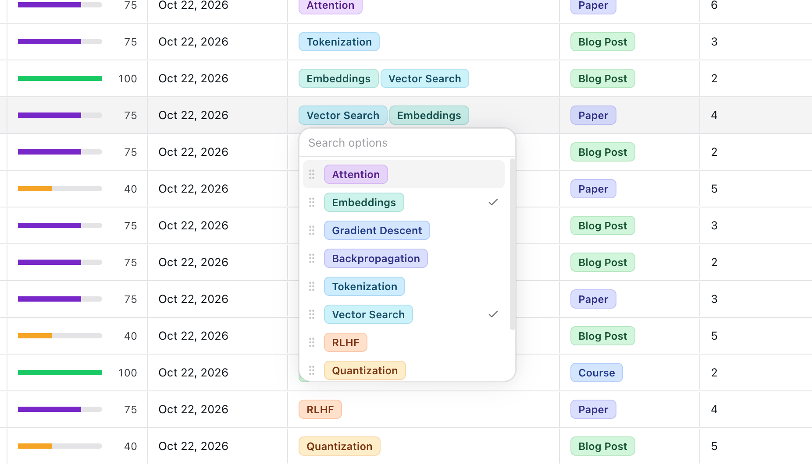Screen dimensions: 812x464
Task: Open tags cell containing Embeddings and Vector Search
Action: [424, 78]
